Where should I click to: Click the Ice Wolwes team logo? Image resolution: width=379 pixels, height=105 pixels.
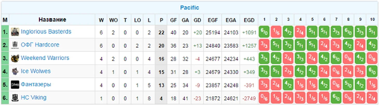[15, 71]
